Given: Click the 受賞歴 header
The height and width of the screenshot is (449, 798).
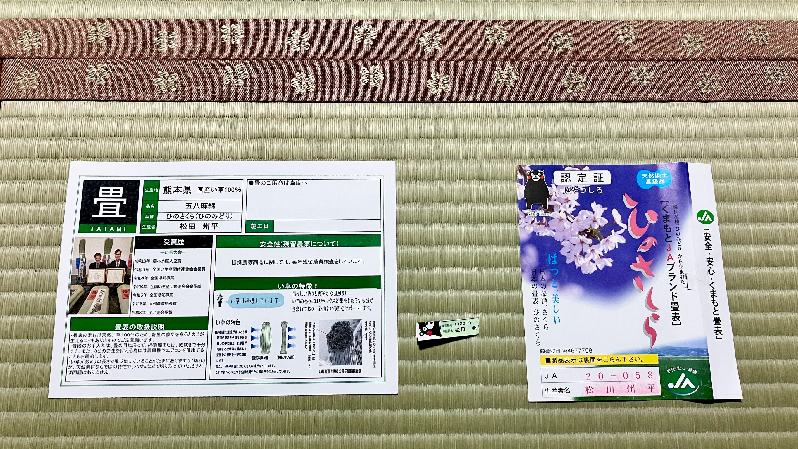Looking at the screenshot, I should click(x=174, y=242).
